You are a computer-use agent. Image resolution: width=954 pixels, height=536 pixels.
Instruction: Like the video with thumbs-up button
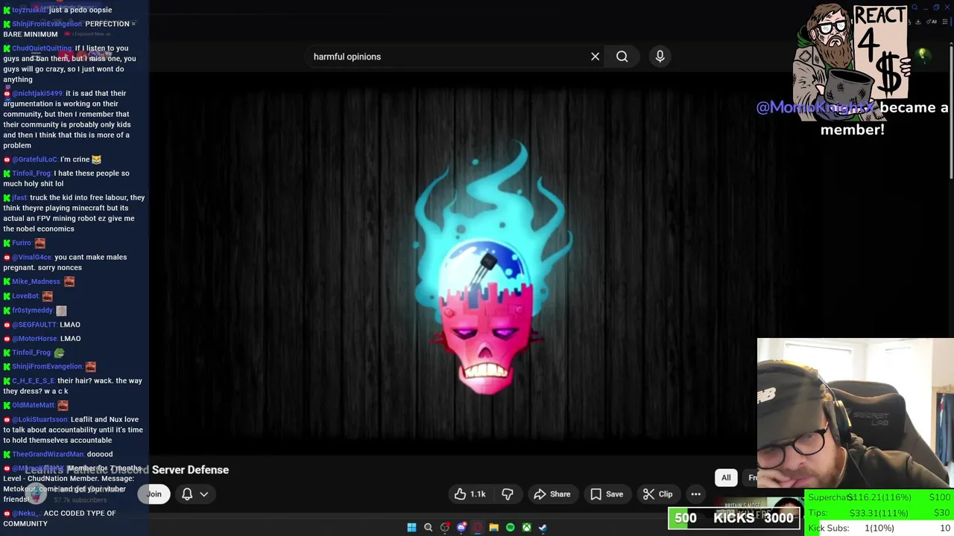[x=470, y=494]
